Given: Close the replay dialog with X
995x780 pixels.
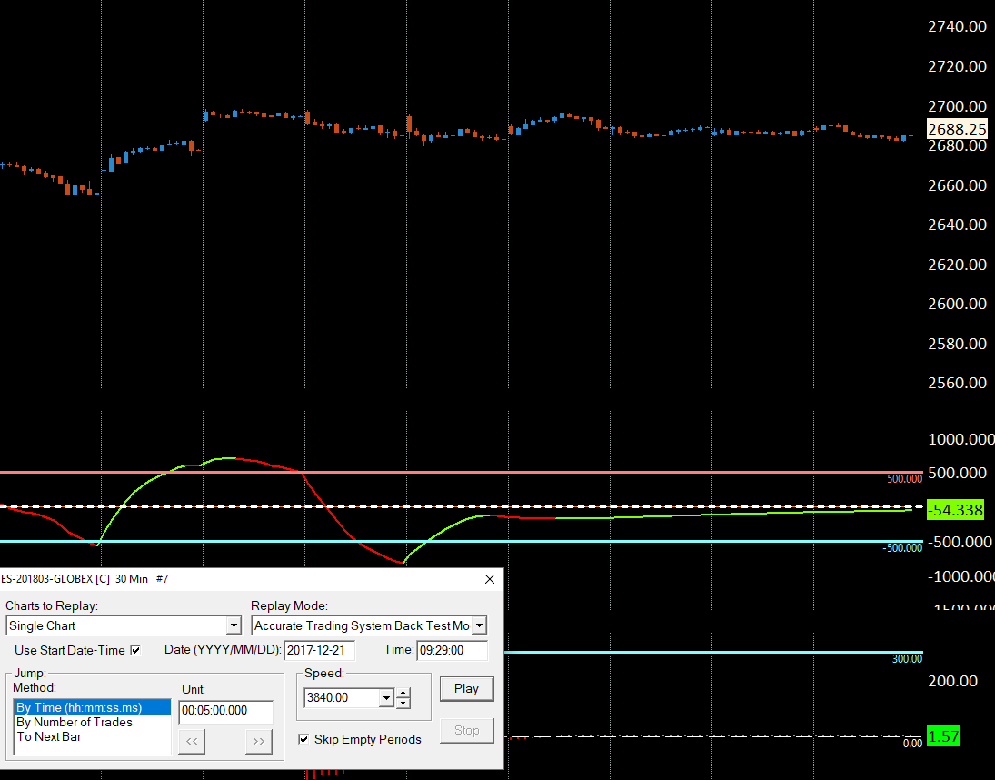Looking at the screenshot, I should pyautogui.click(x=490, y=579).
